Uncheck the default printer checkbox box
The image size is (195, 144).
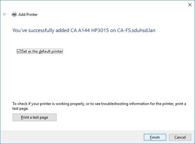pyautogui.click(x=19, y=51)
